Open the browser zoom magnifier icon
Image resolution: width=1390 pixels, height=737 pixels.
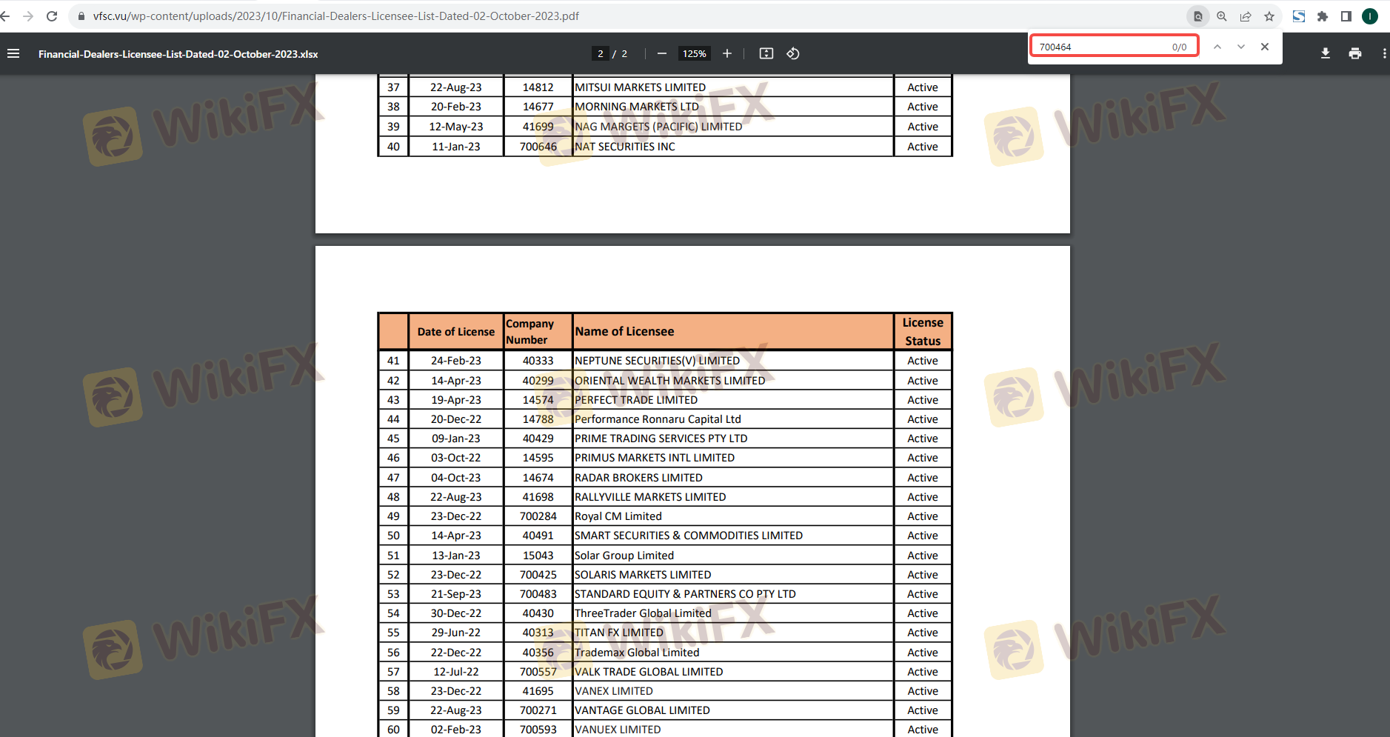click(x=1222, y=16)
